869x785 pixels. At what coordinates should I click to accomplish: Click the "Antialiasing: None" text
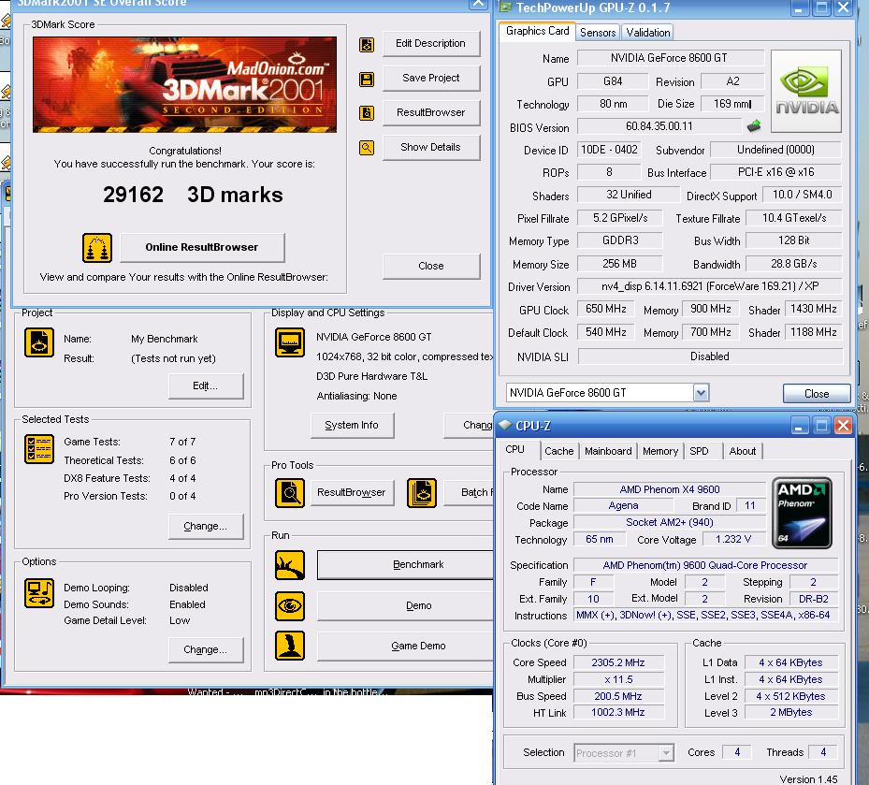(x=356, y=396)
